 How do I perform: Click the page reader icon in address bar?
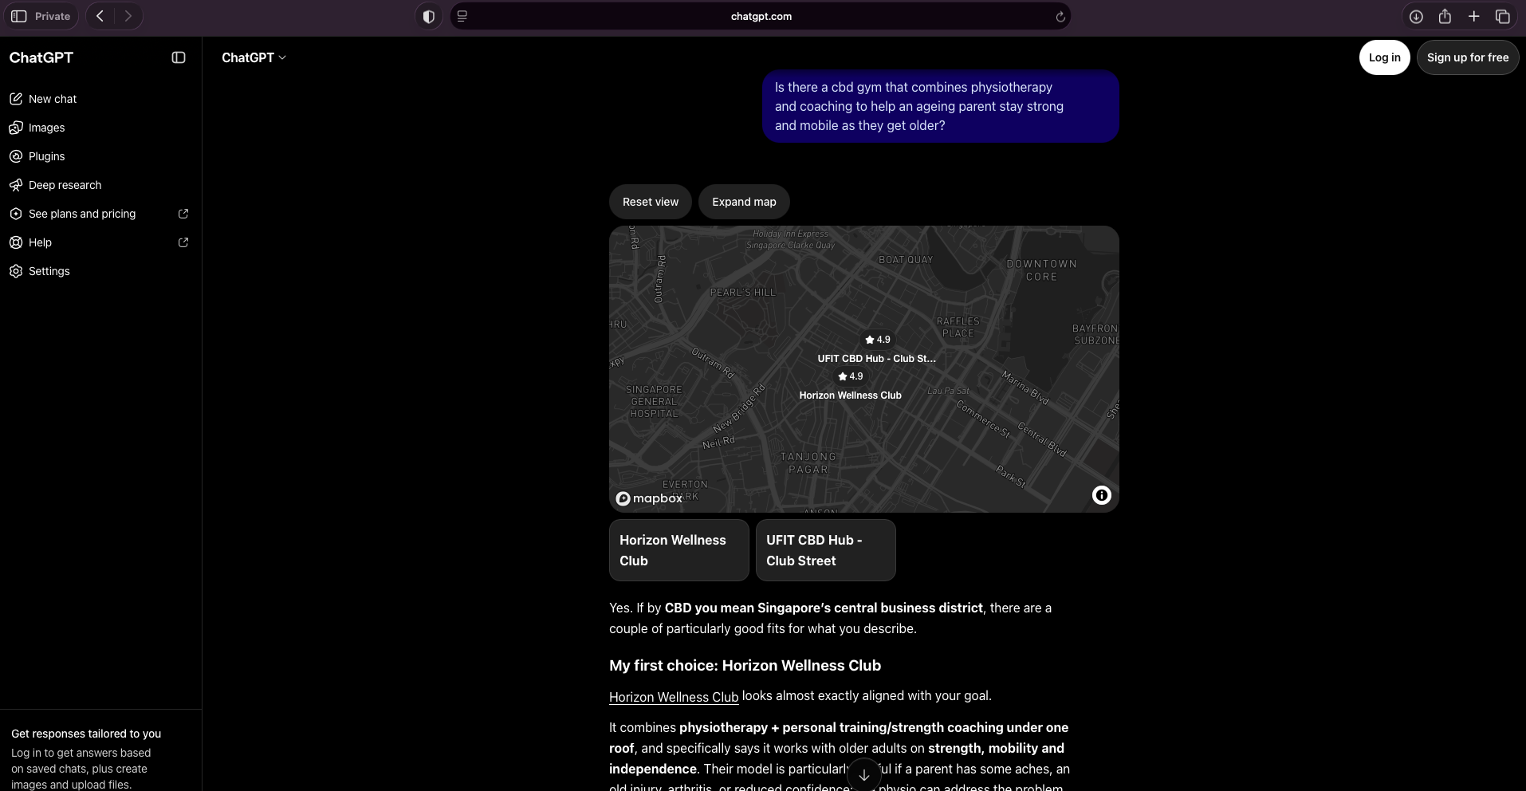pyautogui.click(x=462, y=16)
